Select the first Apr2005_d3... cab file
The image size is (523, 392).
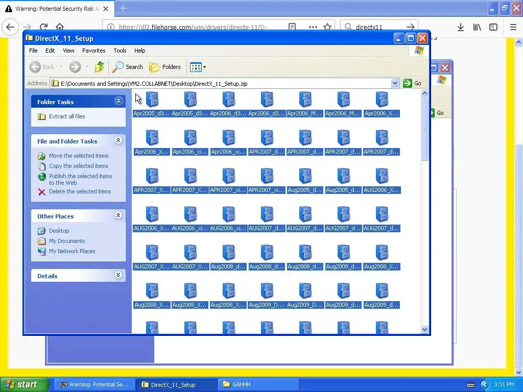(x=152, y=104)
